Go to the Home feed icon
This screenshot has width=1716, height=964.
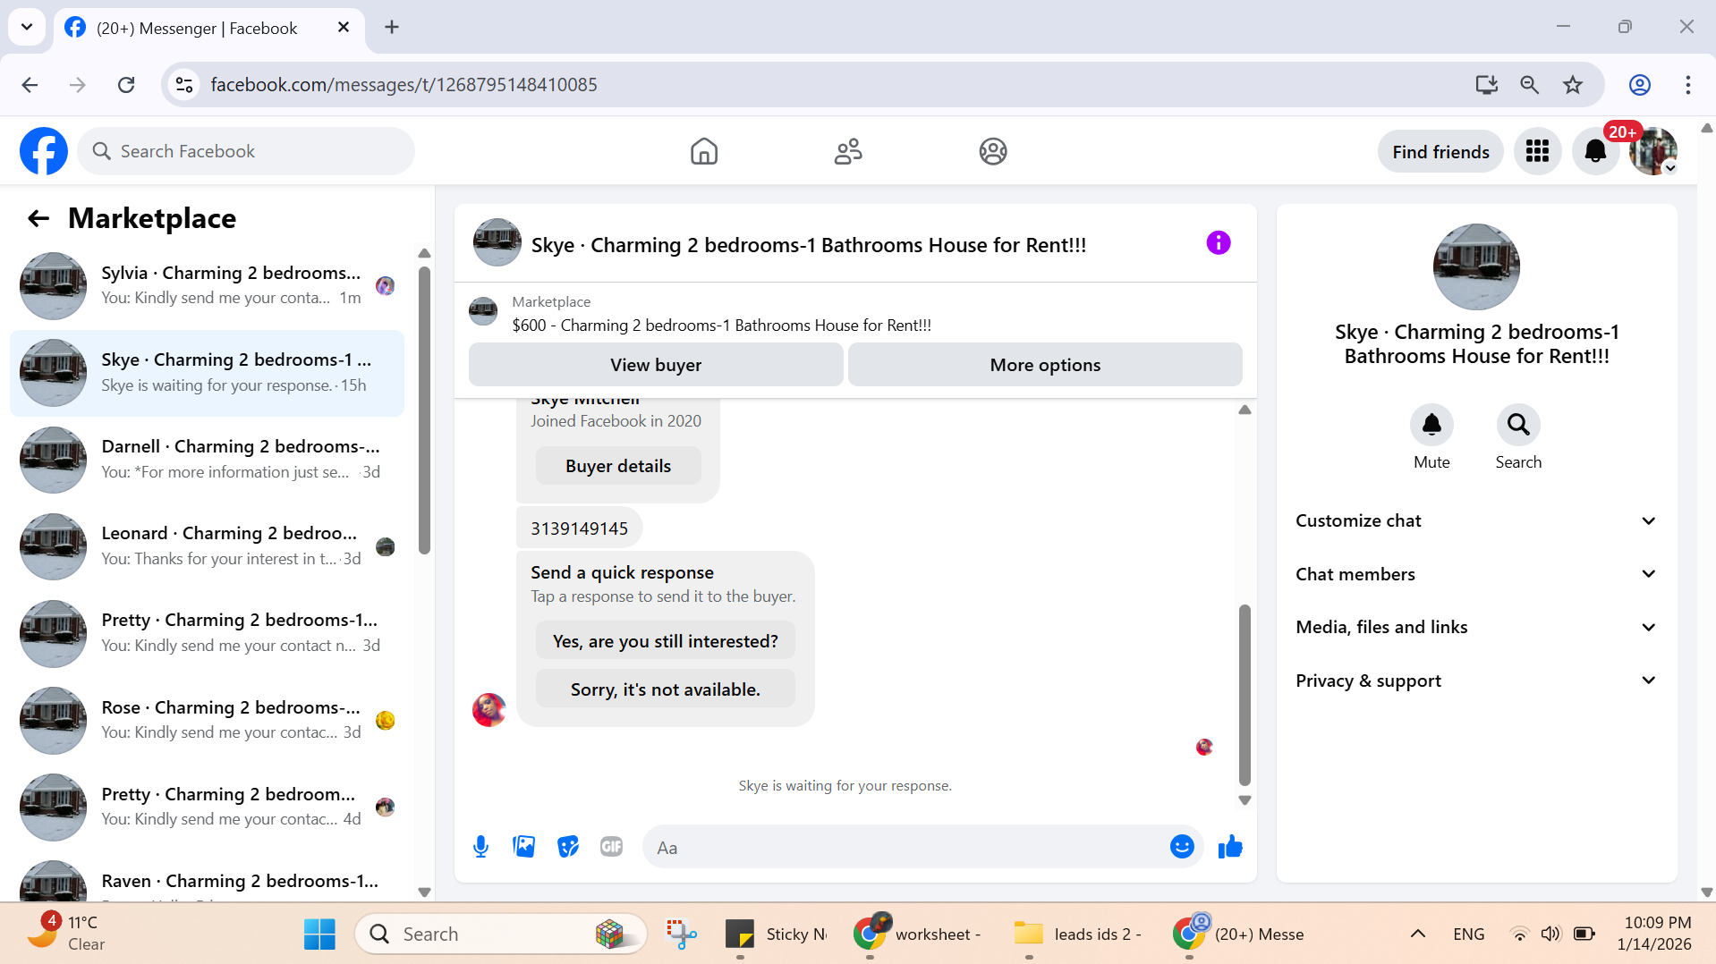tap(704, 151)
